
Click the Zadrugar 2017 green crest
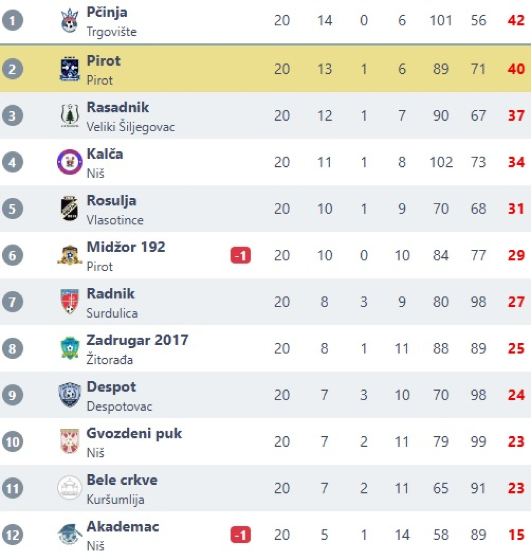pos(70,348)
